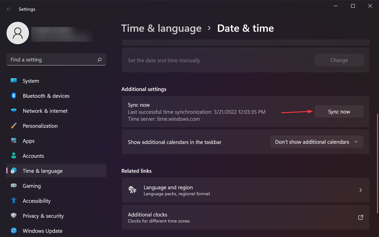Click the back arrow navigation icon

(x=9, y=9)
